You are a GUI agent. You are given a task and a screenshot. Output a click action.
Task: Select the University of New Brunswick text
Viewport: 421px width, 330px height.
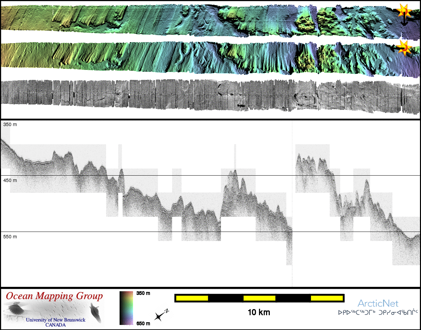pos(56,320)
